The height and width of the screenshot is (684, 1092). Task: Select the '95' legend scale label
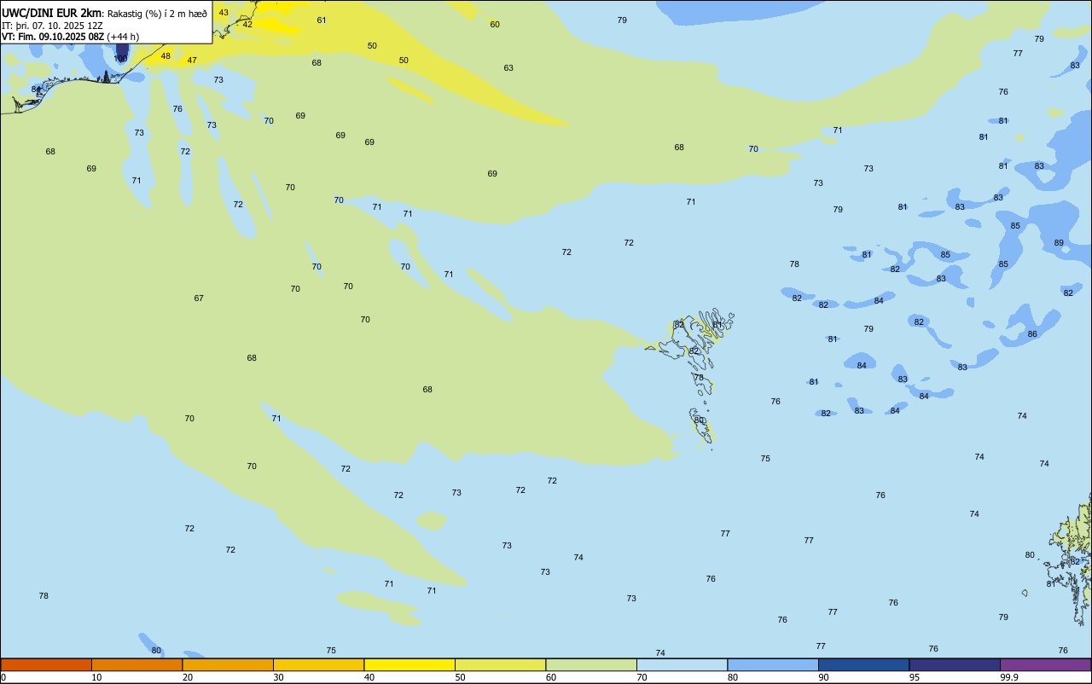pyautogui.click(x=915, y=677)
